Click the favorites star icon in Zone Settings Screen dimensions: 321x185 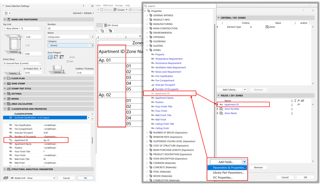(6, 13)
